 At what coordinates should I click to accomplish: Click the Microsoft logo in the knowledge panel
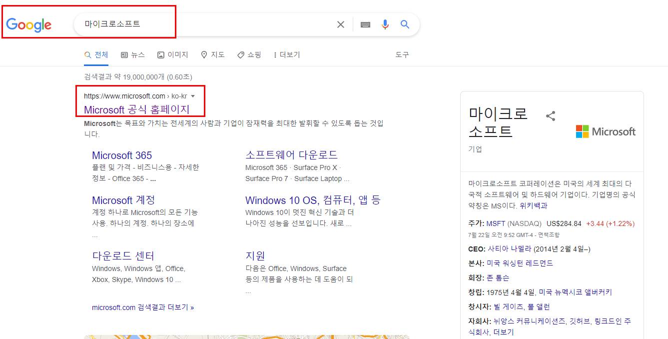click(x=606, y=131)
